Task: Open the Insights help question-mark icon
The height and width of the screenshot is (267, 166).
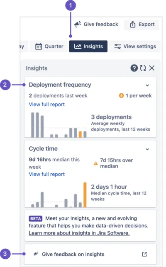Action: [x=134, y=68]
